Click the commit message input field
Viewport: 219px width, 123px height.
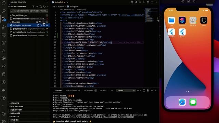coord(29,11)
